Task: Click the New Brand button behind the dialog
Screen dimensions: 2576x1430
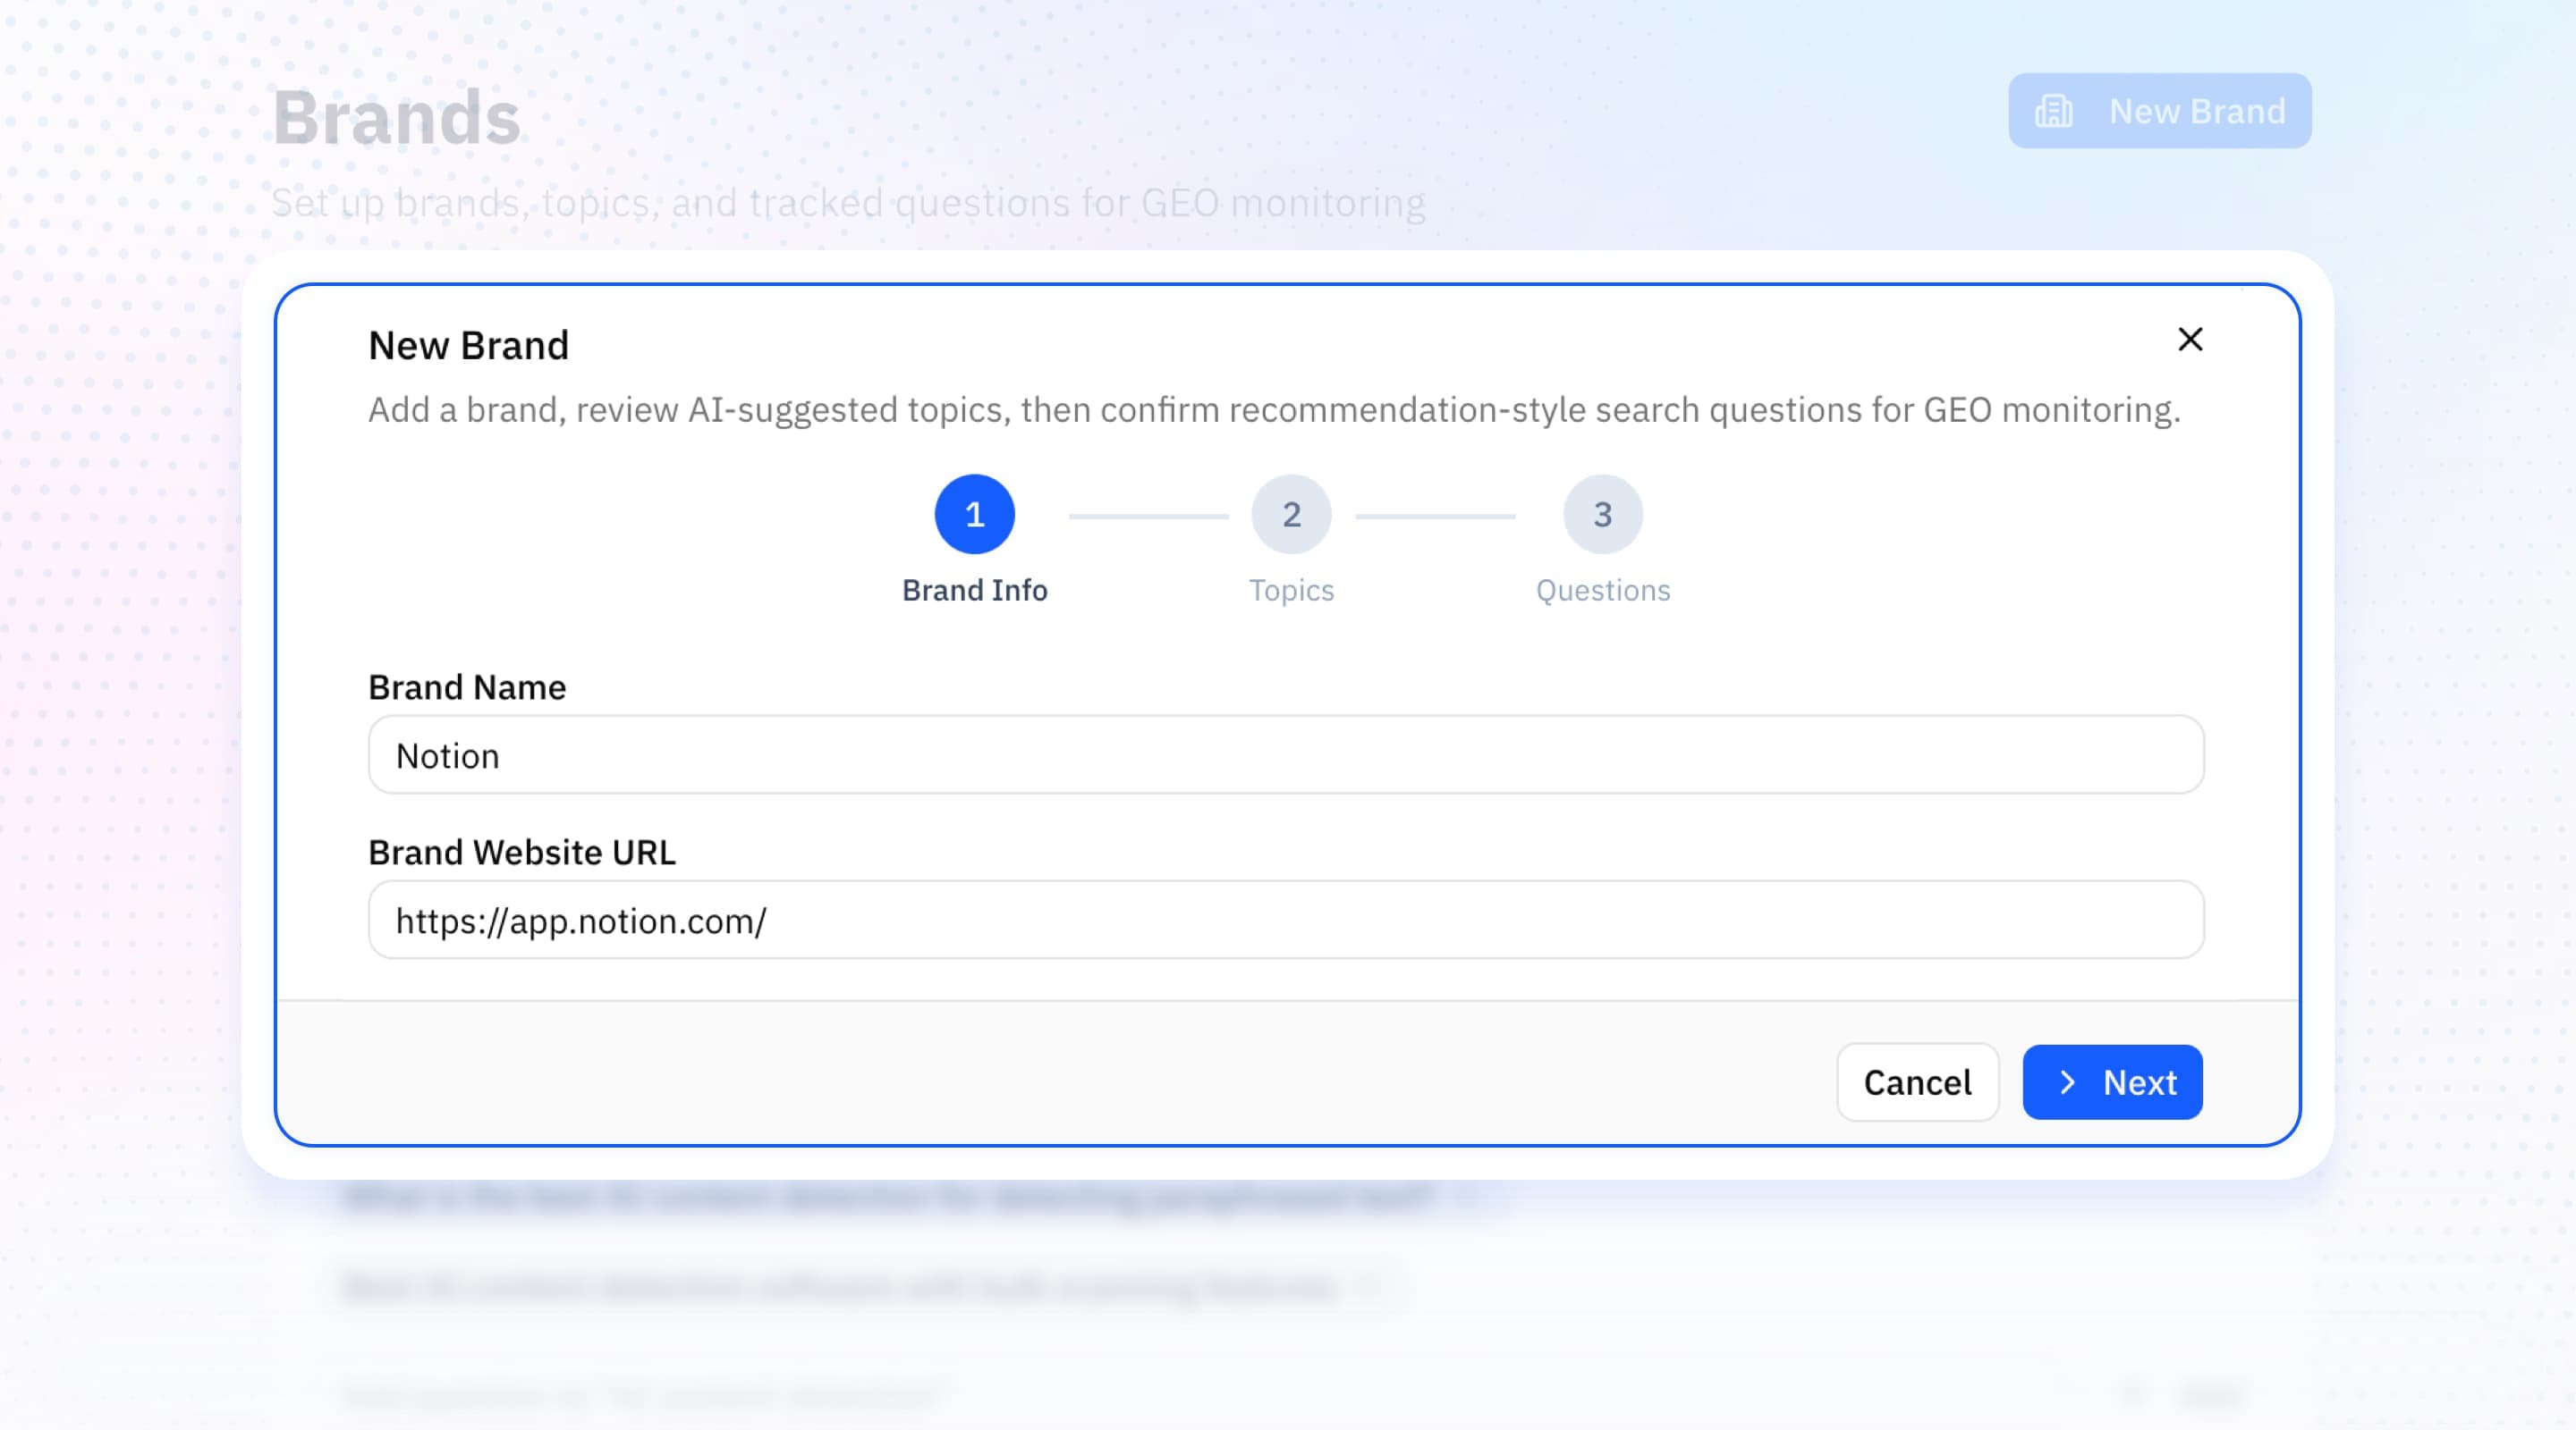Action: (2160, 111)
